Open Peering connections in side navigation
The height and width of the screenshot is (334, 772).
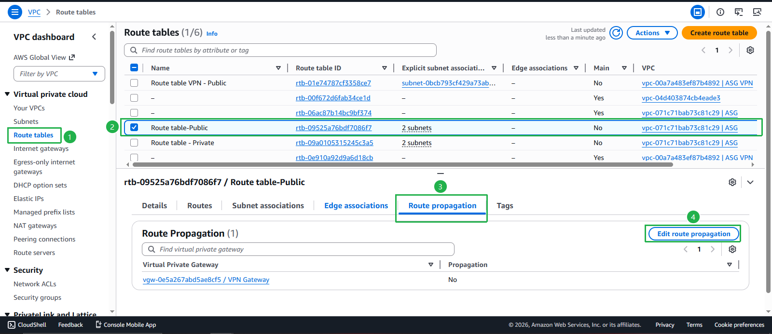click(x=44, y=239)
